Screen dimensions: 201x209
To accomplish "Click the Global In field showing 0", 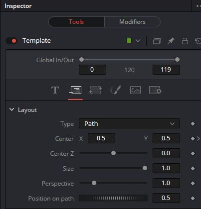I will (x=92, y=70).
